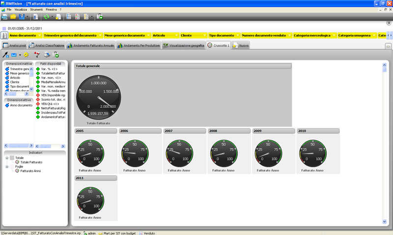Click the BIM new report icon
Image resolution: width=393 pixels, height=235 pixels.
tap(4, 17)
